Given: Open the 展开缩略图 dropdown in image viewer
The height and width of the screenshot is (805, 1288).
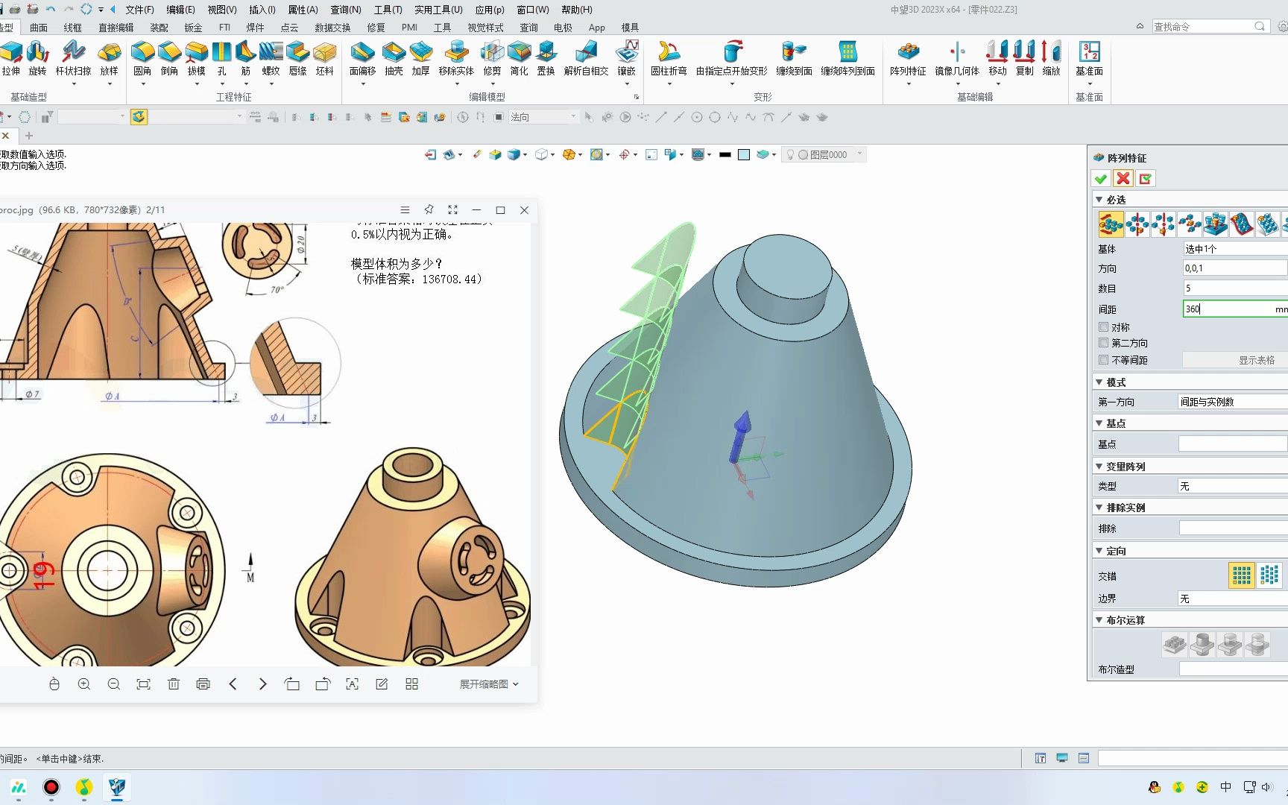Looking at the screenshot, I should pyautogui.click(x=488, y=684).
